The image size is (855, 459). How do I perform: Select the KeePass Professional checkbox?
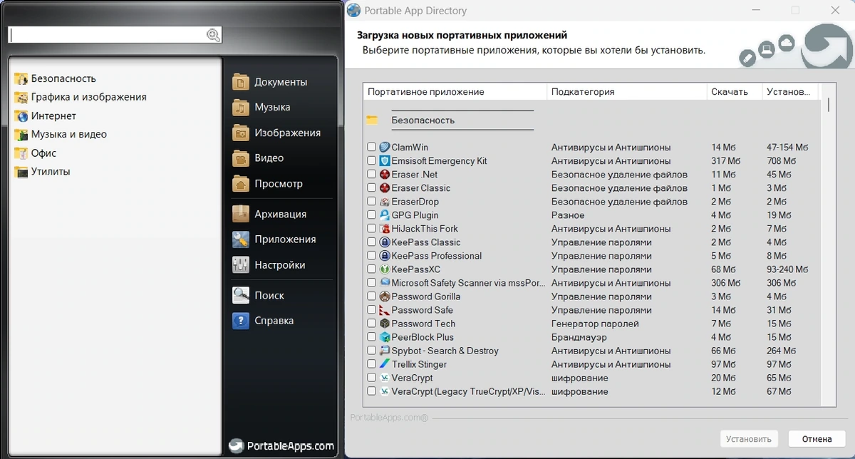click(371, 256)
